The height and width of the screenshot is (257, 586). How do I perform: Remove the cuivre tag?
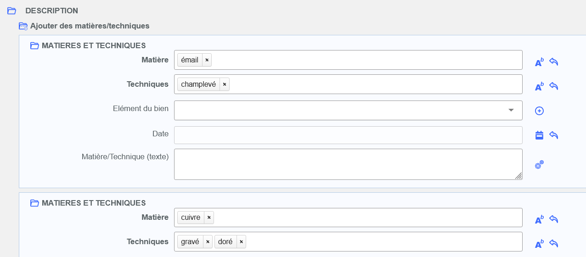(209, 218)
